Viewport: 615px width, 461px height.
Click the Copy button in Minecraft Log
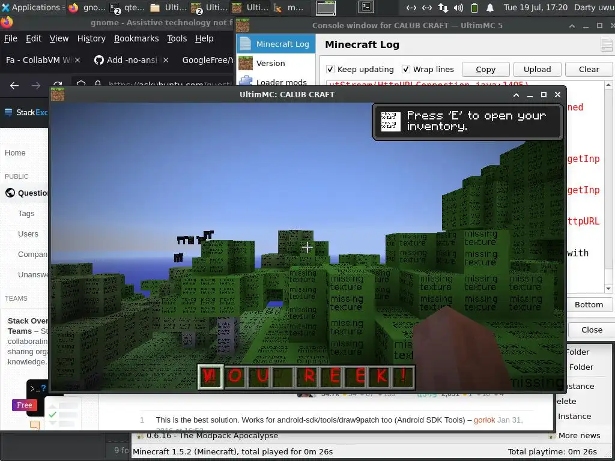(485, 70)
